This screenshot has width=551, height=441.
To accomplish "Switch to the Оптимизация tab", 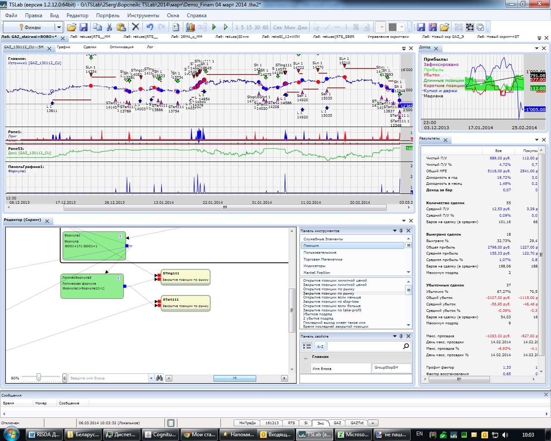I will coord(121,47).
